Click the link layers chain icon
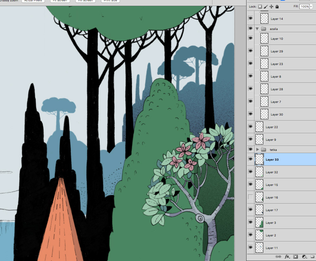 [278, 256]
